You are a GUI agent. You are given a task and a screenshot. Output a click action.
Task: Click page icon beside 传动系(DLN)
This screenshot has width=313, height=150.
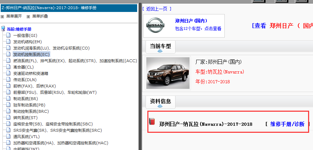click(x=8, y=80)
